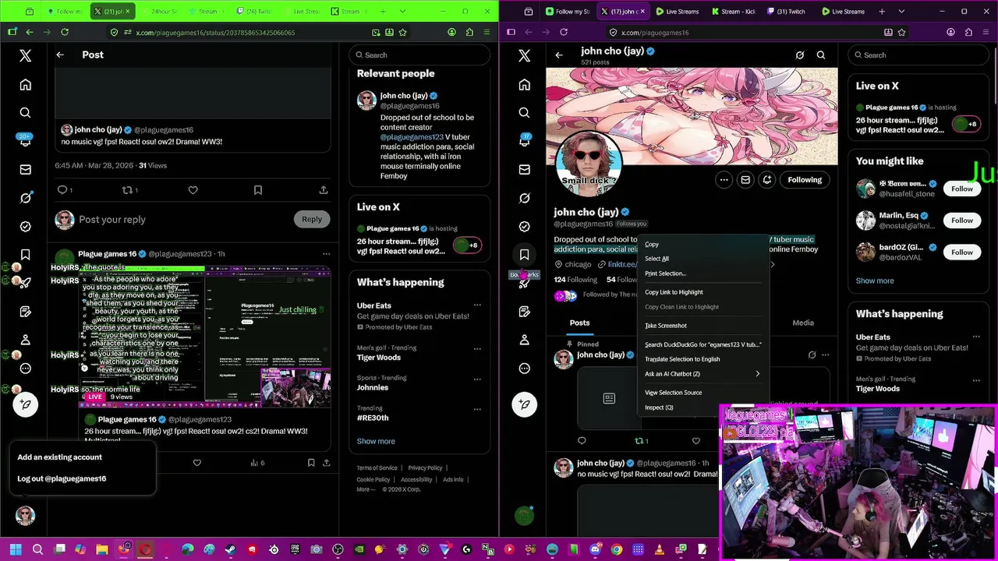Click compose post button in right window
998x561 pixels.
pyautogui.click(x=525, y=404)
